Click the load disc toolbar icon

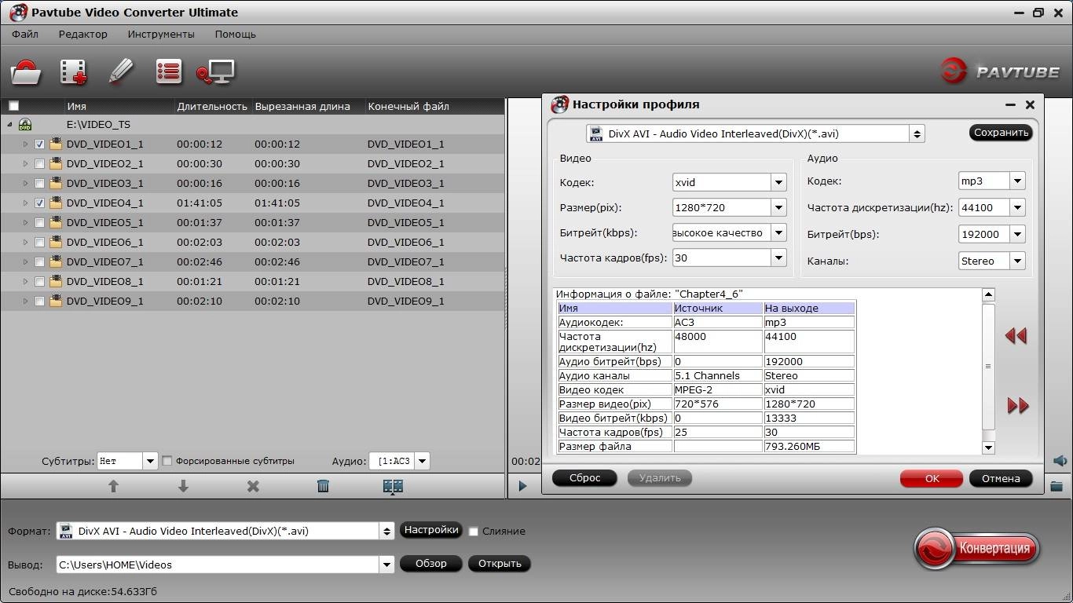click(26, 72)
